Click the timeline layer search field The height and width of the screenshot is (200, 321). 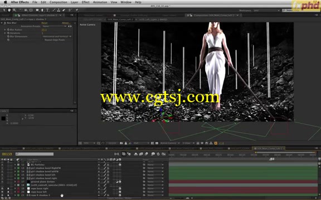click(35, 154)
